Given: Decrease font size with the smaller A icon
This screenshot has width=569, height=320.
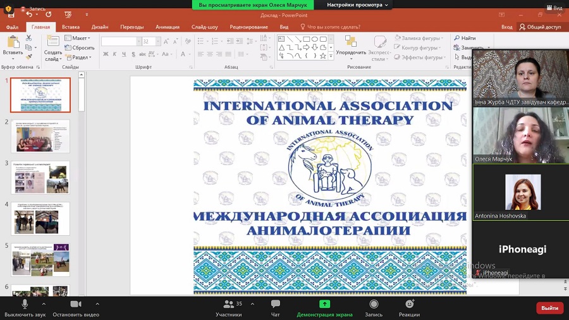Looking at the screenshot, I should pos(175,41).
